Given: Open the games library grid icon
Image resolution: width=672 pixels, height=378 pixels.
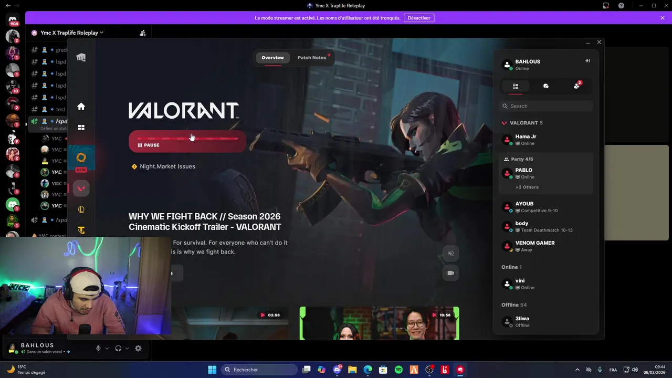Looking at the screenshot, I should click(x=81, y=127).
